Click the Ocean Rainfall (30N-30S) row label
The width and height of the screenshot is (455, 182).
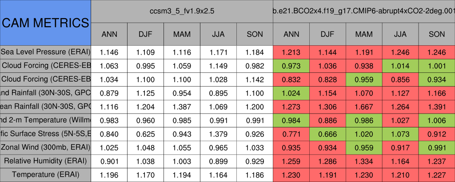point(45,107)
